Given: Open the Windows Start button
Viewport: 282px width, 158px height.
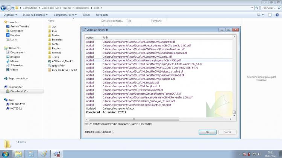Looking at the screenshot, I should pyautogui.click(x=5, y=154).
